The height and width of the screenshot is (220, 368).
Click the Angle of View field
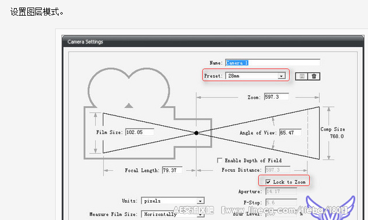click(x=291, y=133)
